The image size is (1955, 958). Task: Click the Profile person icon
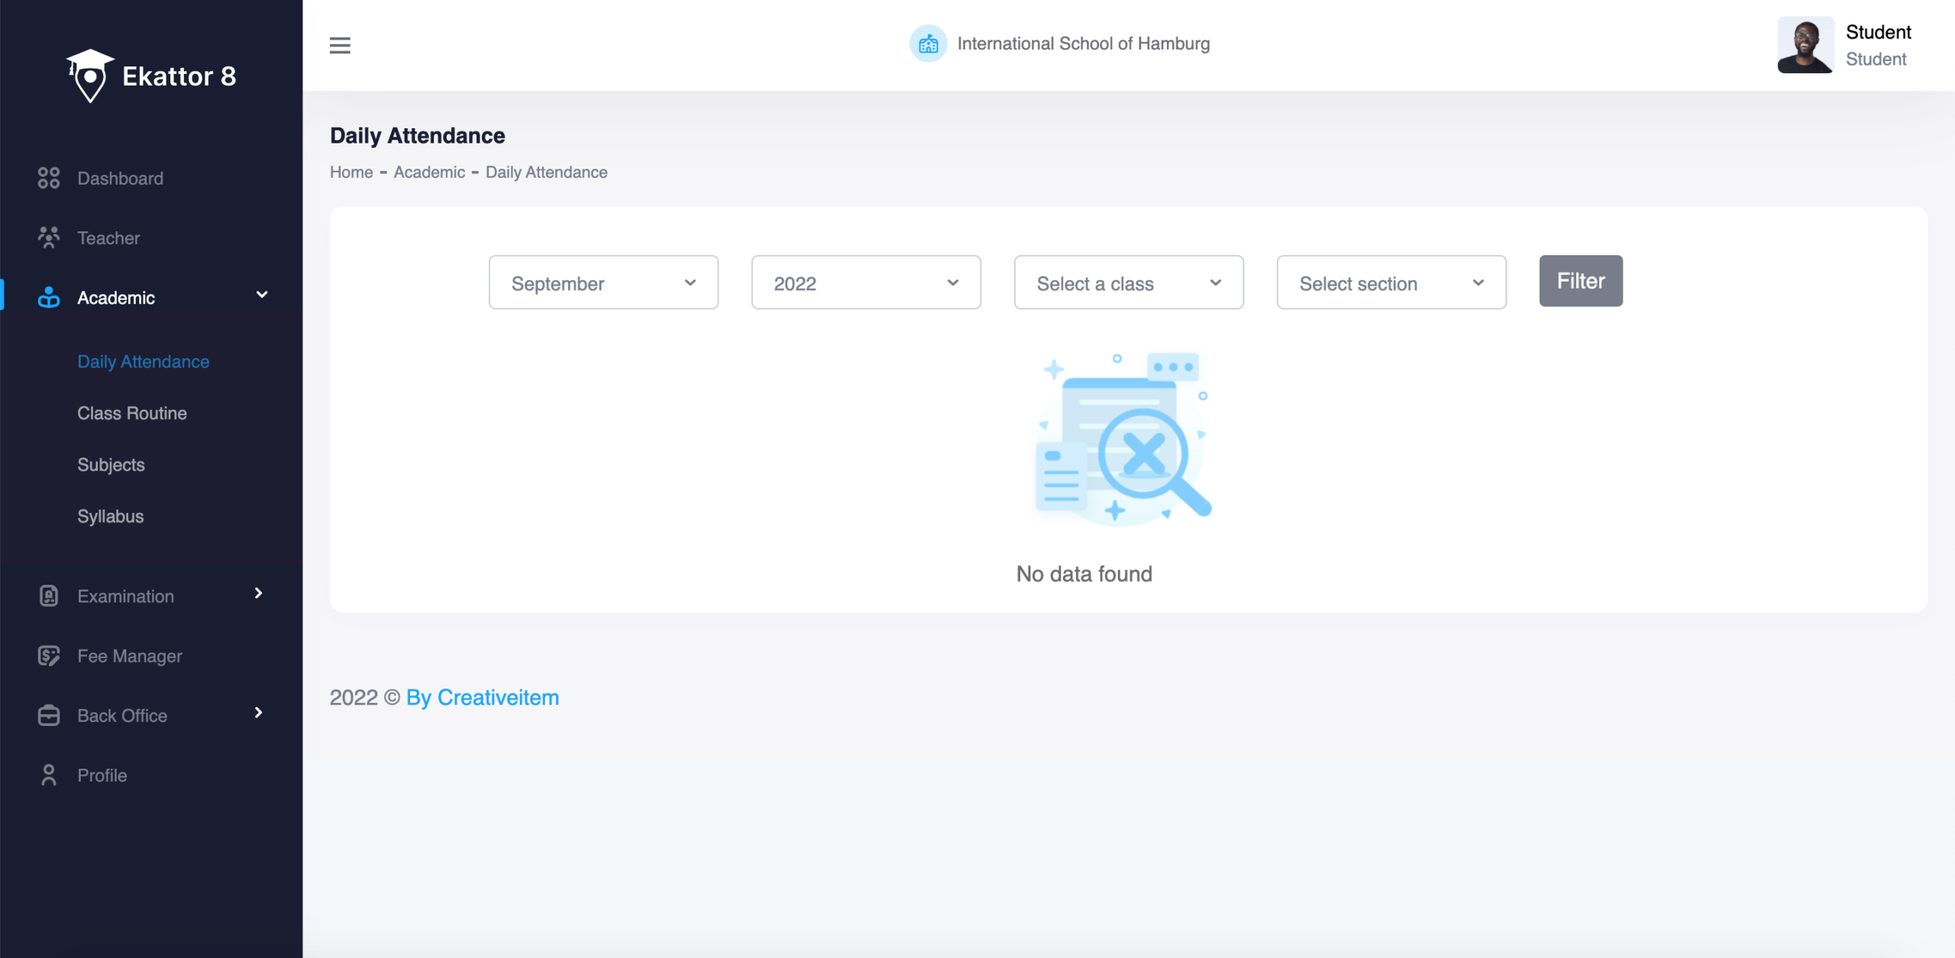pyautogui.click(x=49, y=775)
